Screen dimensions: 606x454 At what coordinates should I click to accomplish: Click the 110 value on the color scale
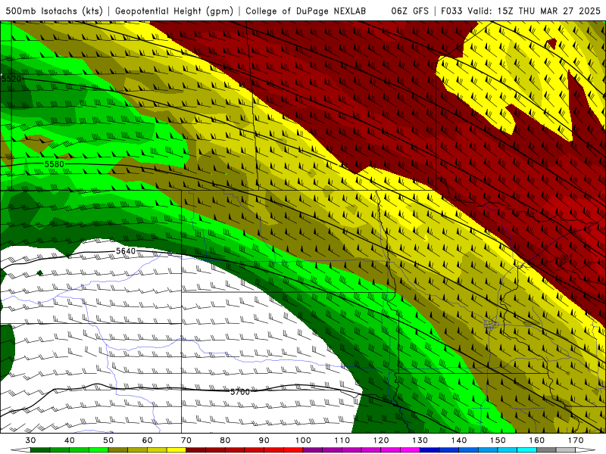[342, 440]
